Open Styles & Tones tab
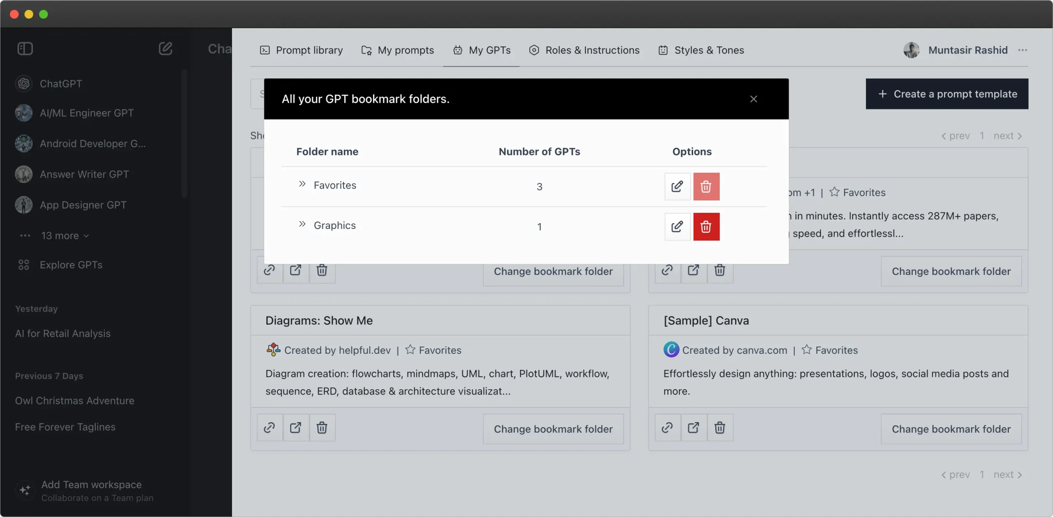 [701, 50]
